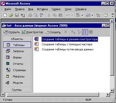Screen dimensions: 116x103
Task: Click the toolbar icon beside the Help icon
Action: [98, 15]
